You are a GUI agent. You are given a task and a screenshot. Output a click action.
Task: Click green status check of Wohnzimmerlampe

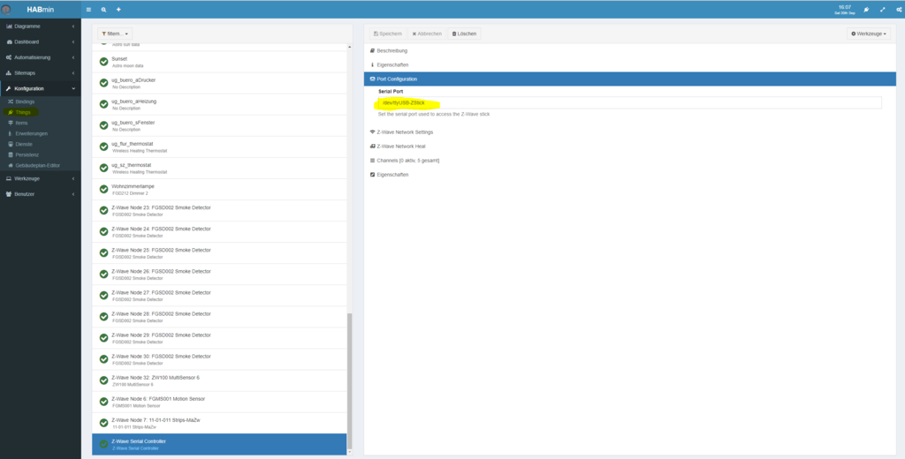(103, 189)
